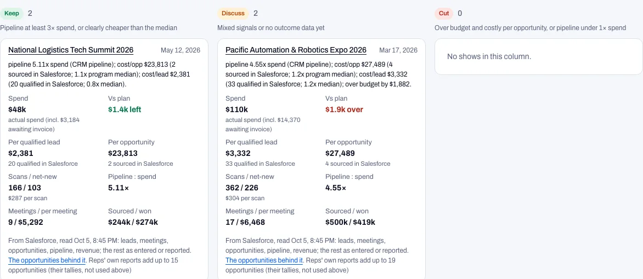Click spend note mentioning $14,370 awaiting invoice
643x279 pixels.
[x=263, y=125]
